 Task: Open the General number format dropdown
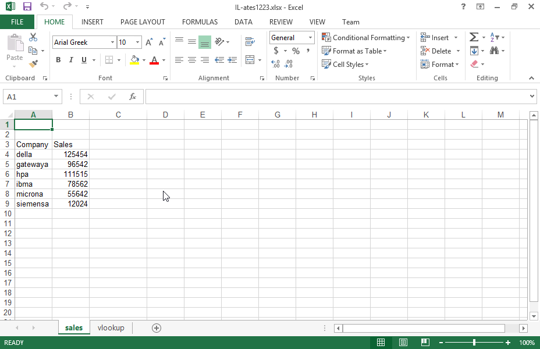tap(310, 37)
